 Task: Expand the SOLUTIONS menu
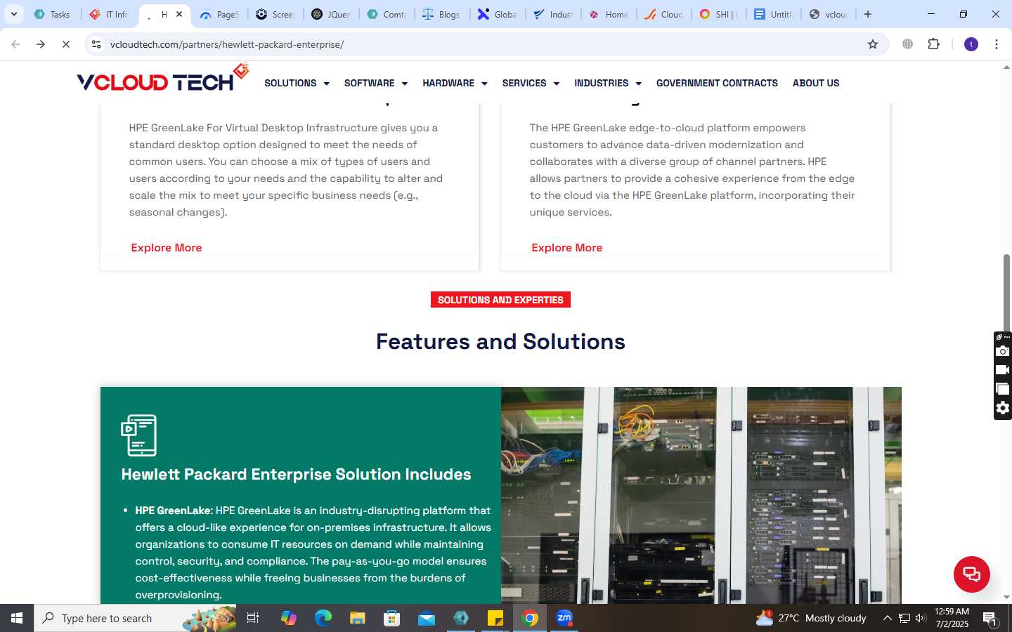(x=297, y=83)
